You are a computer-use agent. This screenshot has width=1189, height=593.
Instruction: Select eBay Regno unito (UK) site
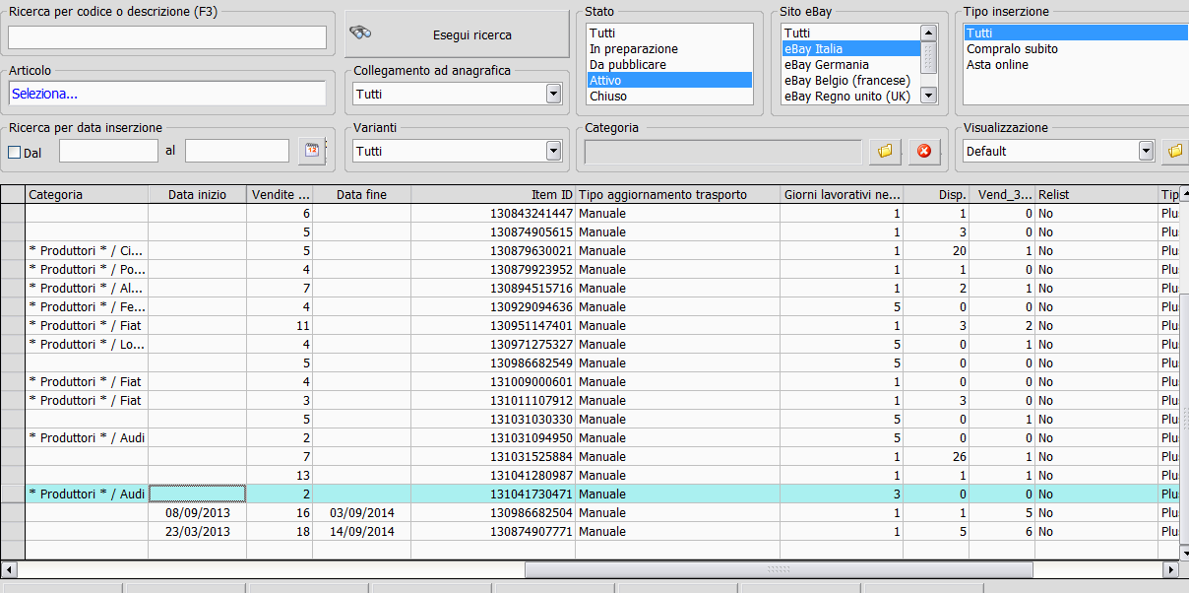pyautogui.click(x=850, y=96)
